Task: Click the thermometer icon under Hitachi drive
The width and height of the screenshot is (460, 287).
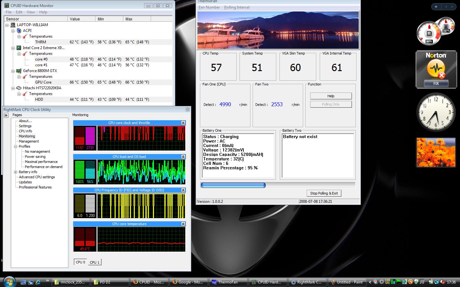Action: pyautogui.click(x=25, y=94)
